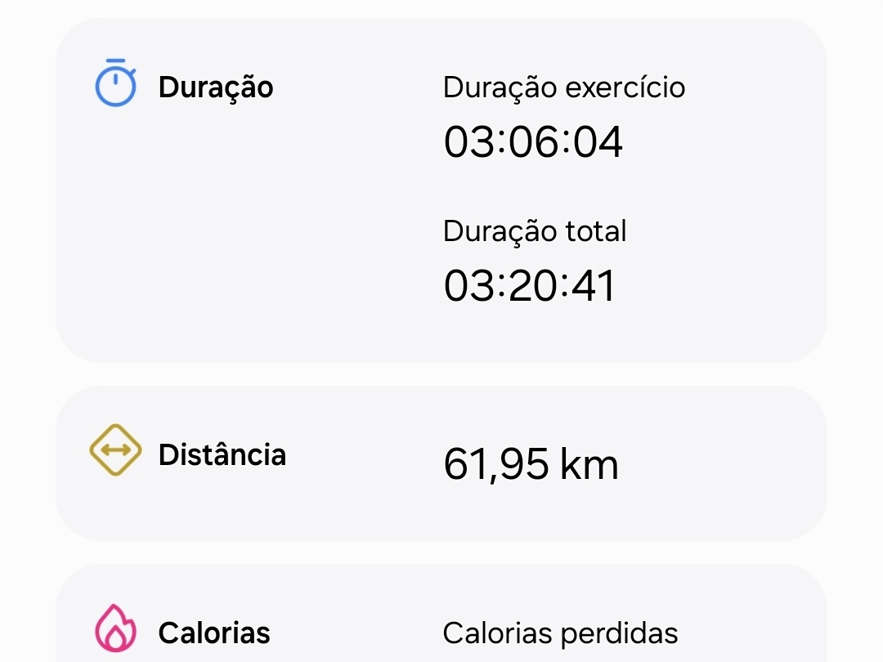Tap the seconds digits in 03:20:41
The height and width of the screenshot is (662, 883).
(x=593, y=285)
